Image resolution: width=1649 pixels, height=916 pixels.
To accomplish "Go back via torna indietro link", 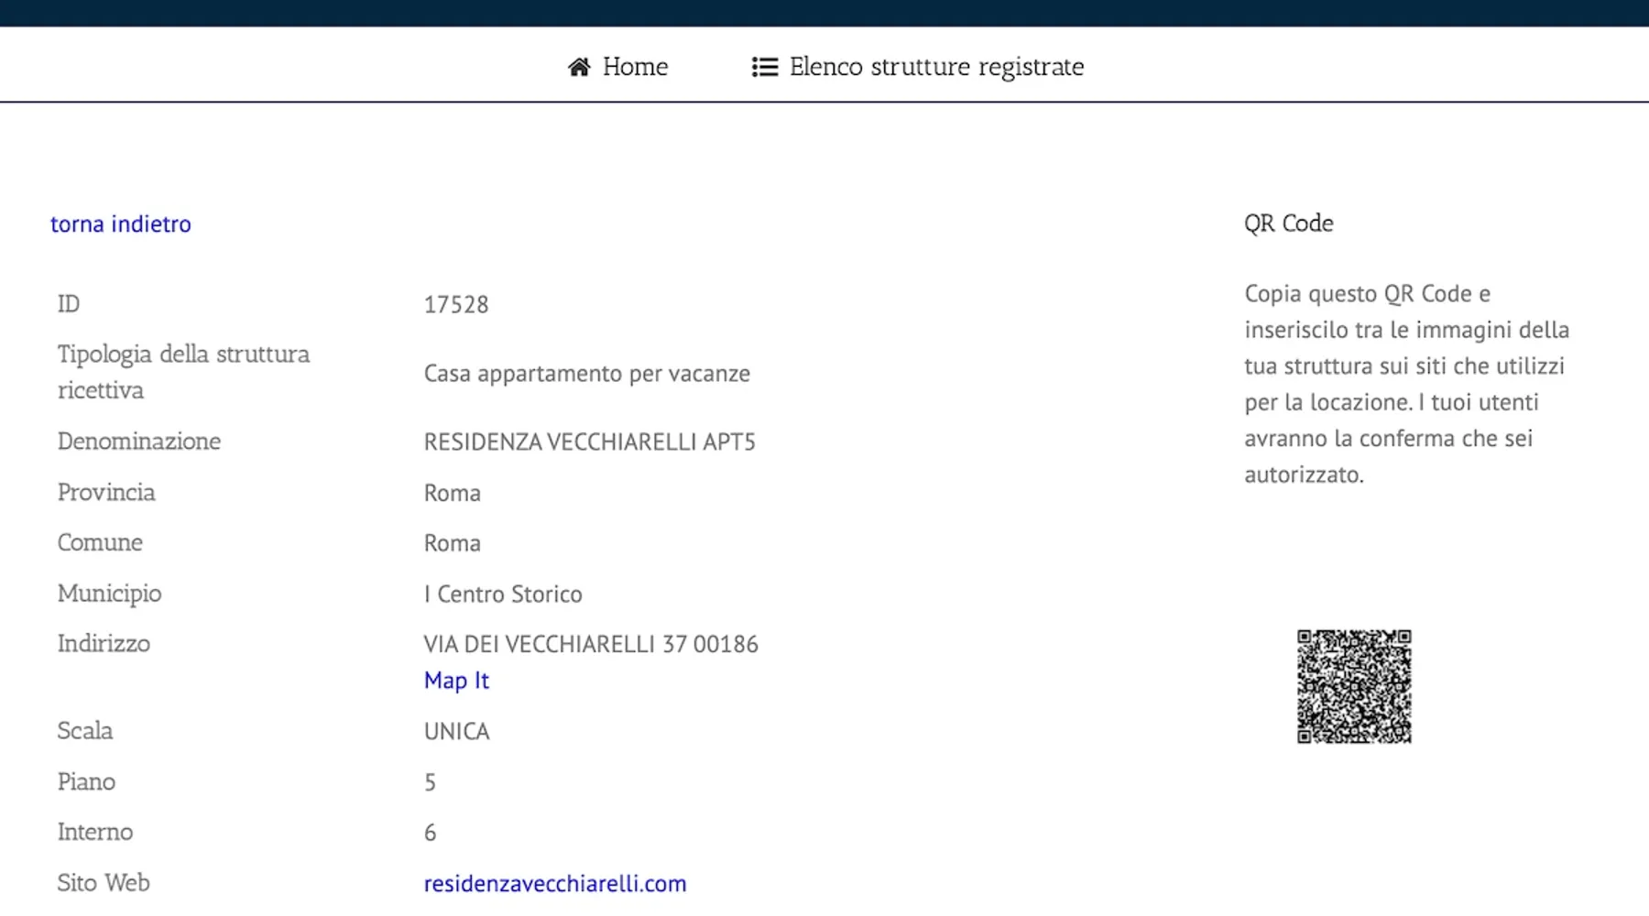I will [x=121, y=224].
